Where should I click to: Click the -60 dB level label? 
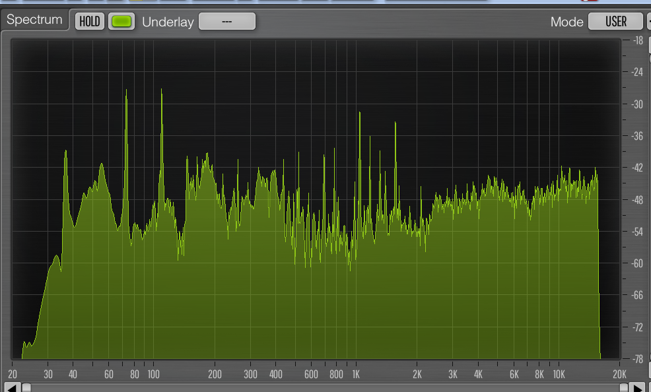(x=637, y=263)
